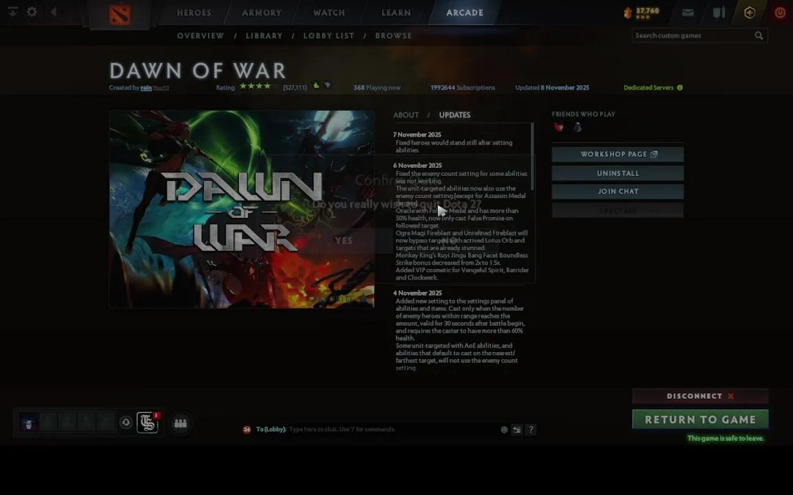Image resolution: width=793 pixels, height=495 pixels.
Task: Select the 6 November 2025 update entry
Action: (462, 221)
